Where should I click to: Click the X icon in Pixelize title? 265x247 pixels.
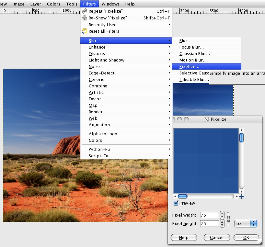click(206, 119)
